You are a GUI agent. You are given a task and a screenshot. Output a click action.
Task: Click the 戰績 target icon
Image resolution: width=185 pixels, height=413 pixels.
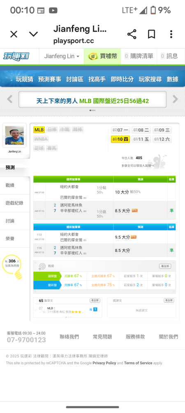42,266
